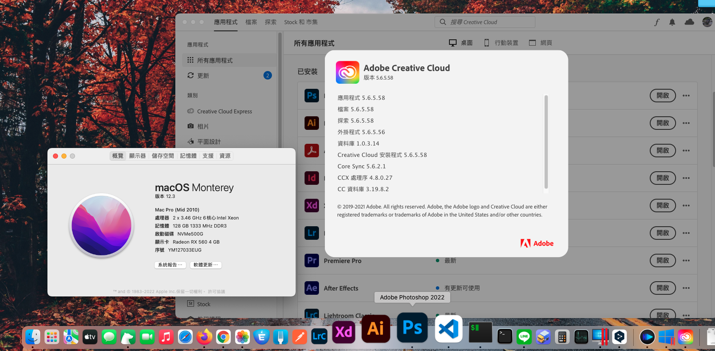Screen dimensions: 715x351
Task: Open Photos app from the Dock
Action: (x=242, y=337)
